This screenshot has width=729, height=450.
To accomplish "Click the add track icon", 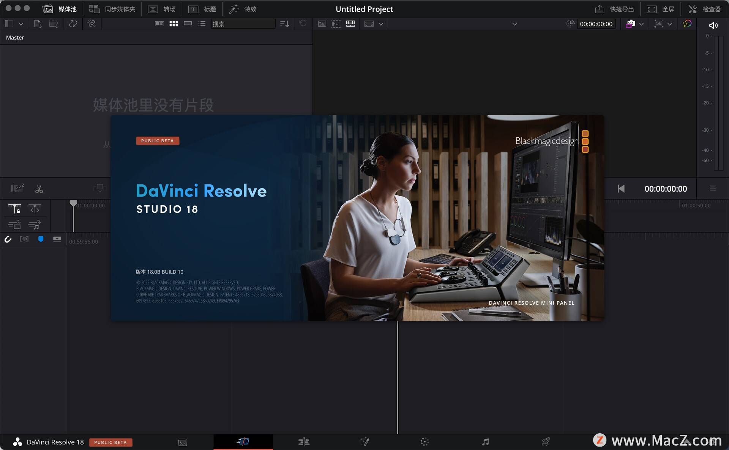I will [x=57, y=239].
